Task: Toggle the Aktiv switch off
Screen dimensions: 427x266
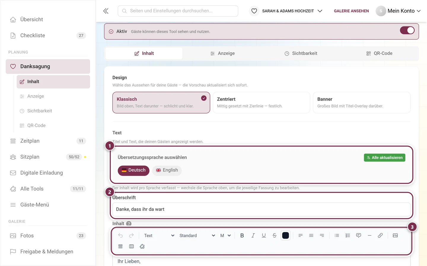Action: point(407,30)
